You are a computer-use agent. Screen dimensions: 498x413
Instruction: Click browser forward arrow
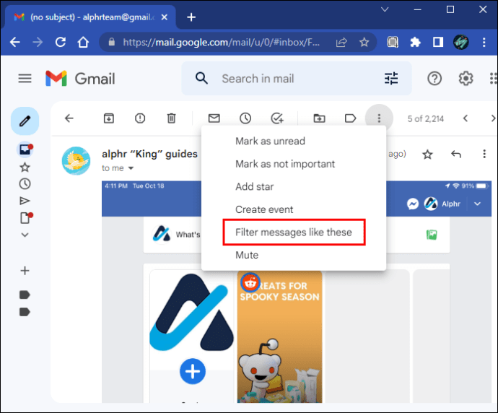[x=38, y=42]
